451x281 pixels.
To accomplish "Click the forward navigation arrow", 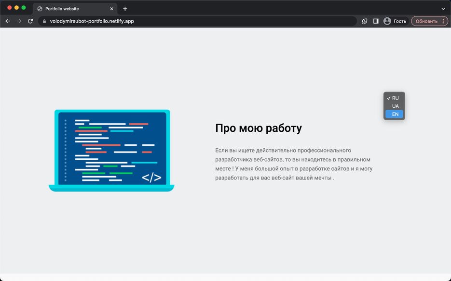I will click(19, 21).
